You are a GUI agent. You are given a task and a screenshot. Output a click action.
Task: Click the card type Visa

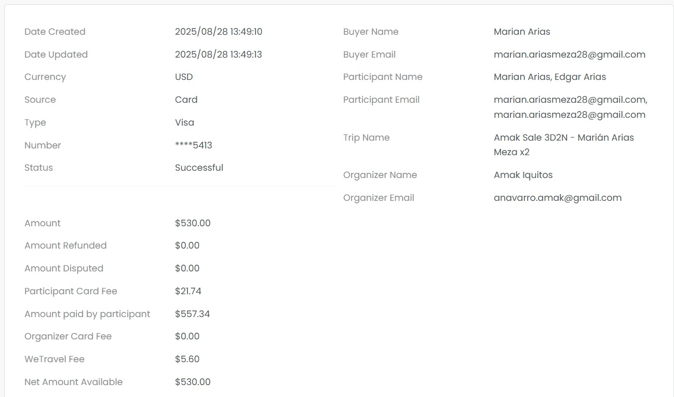click(184, 122)
